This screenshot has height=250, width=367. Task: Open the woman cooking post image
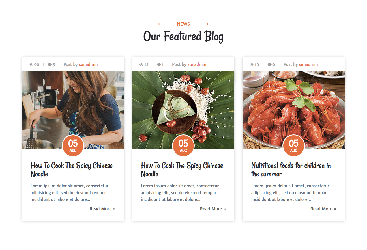click(73, 110)
